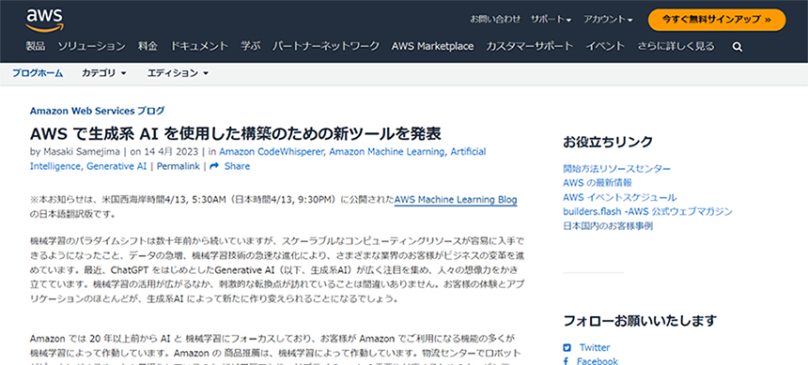Open the エディション dropdown

tap(178, 73)
